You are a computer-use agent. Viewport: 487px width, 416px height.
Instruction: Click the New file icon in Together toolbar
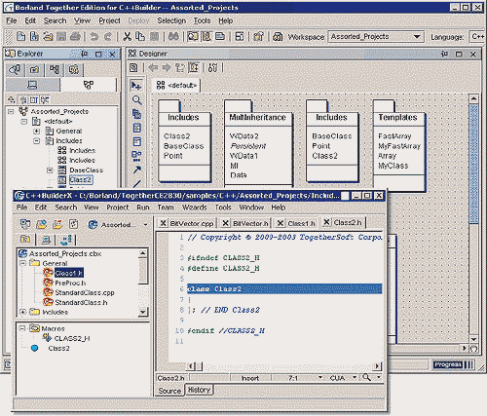point(20,36)
